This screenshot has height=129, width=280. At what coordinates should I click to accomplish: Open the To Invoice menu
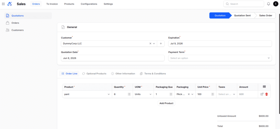(52, 4)
